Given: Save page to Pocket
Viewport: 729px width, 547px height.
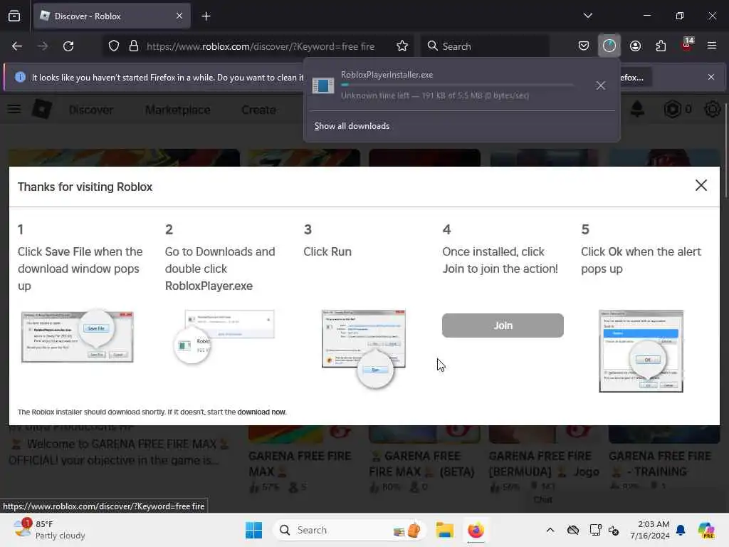Looking at the screenshot, I should (584, 46).
